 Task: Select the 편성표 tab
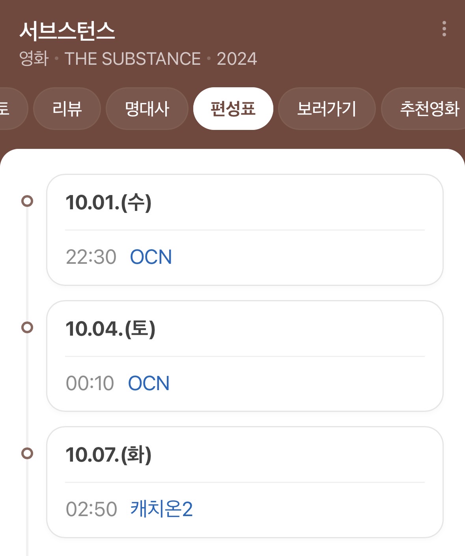pos(233,109)
